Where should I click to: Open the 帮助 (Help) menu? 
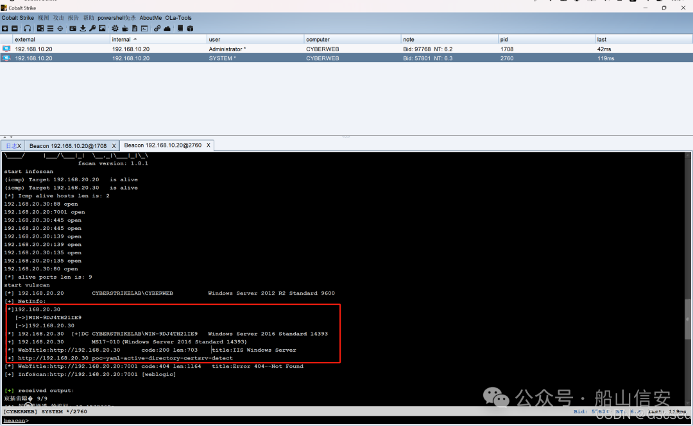click(89, 18)
